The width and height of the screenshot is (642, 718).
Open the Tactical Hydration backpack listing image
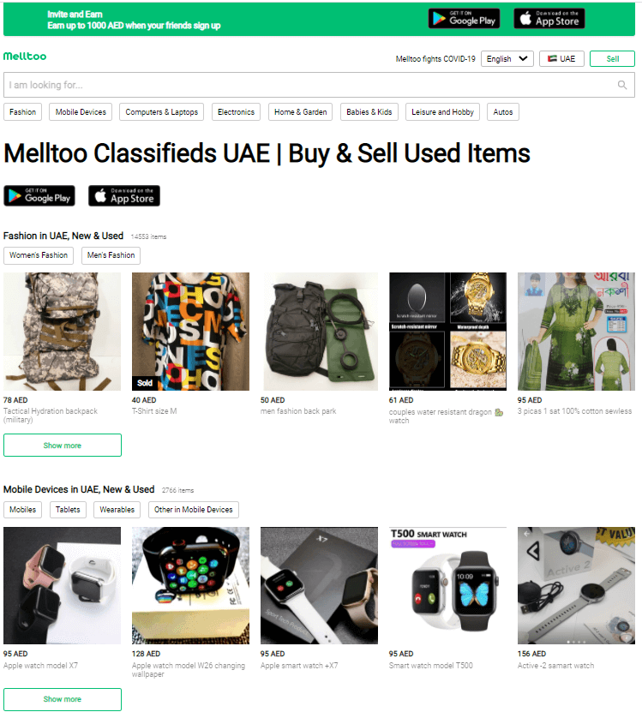pos(63,332)
